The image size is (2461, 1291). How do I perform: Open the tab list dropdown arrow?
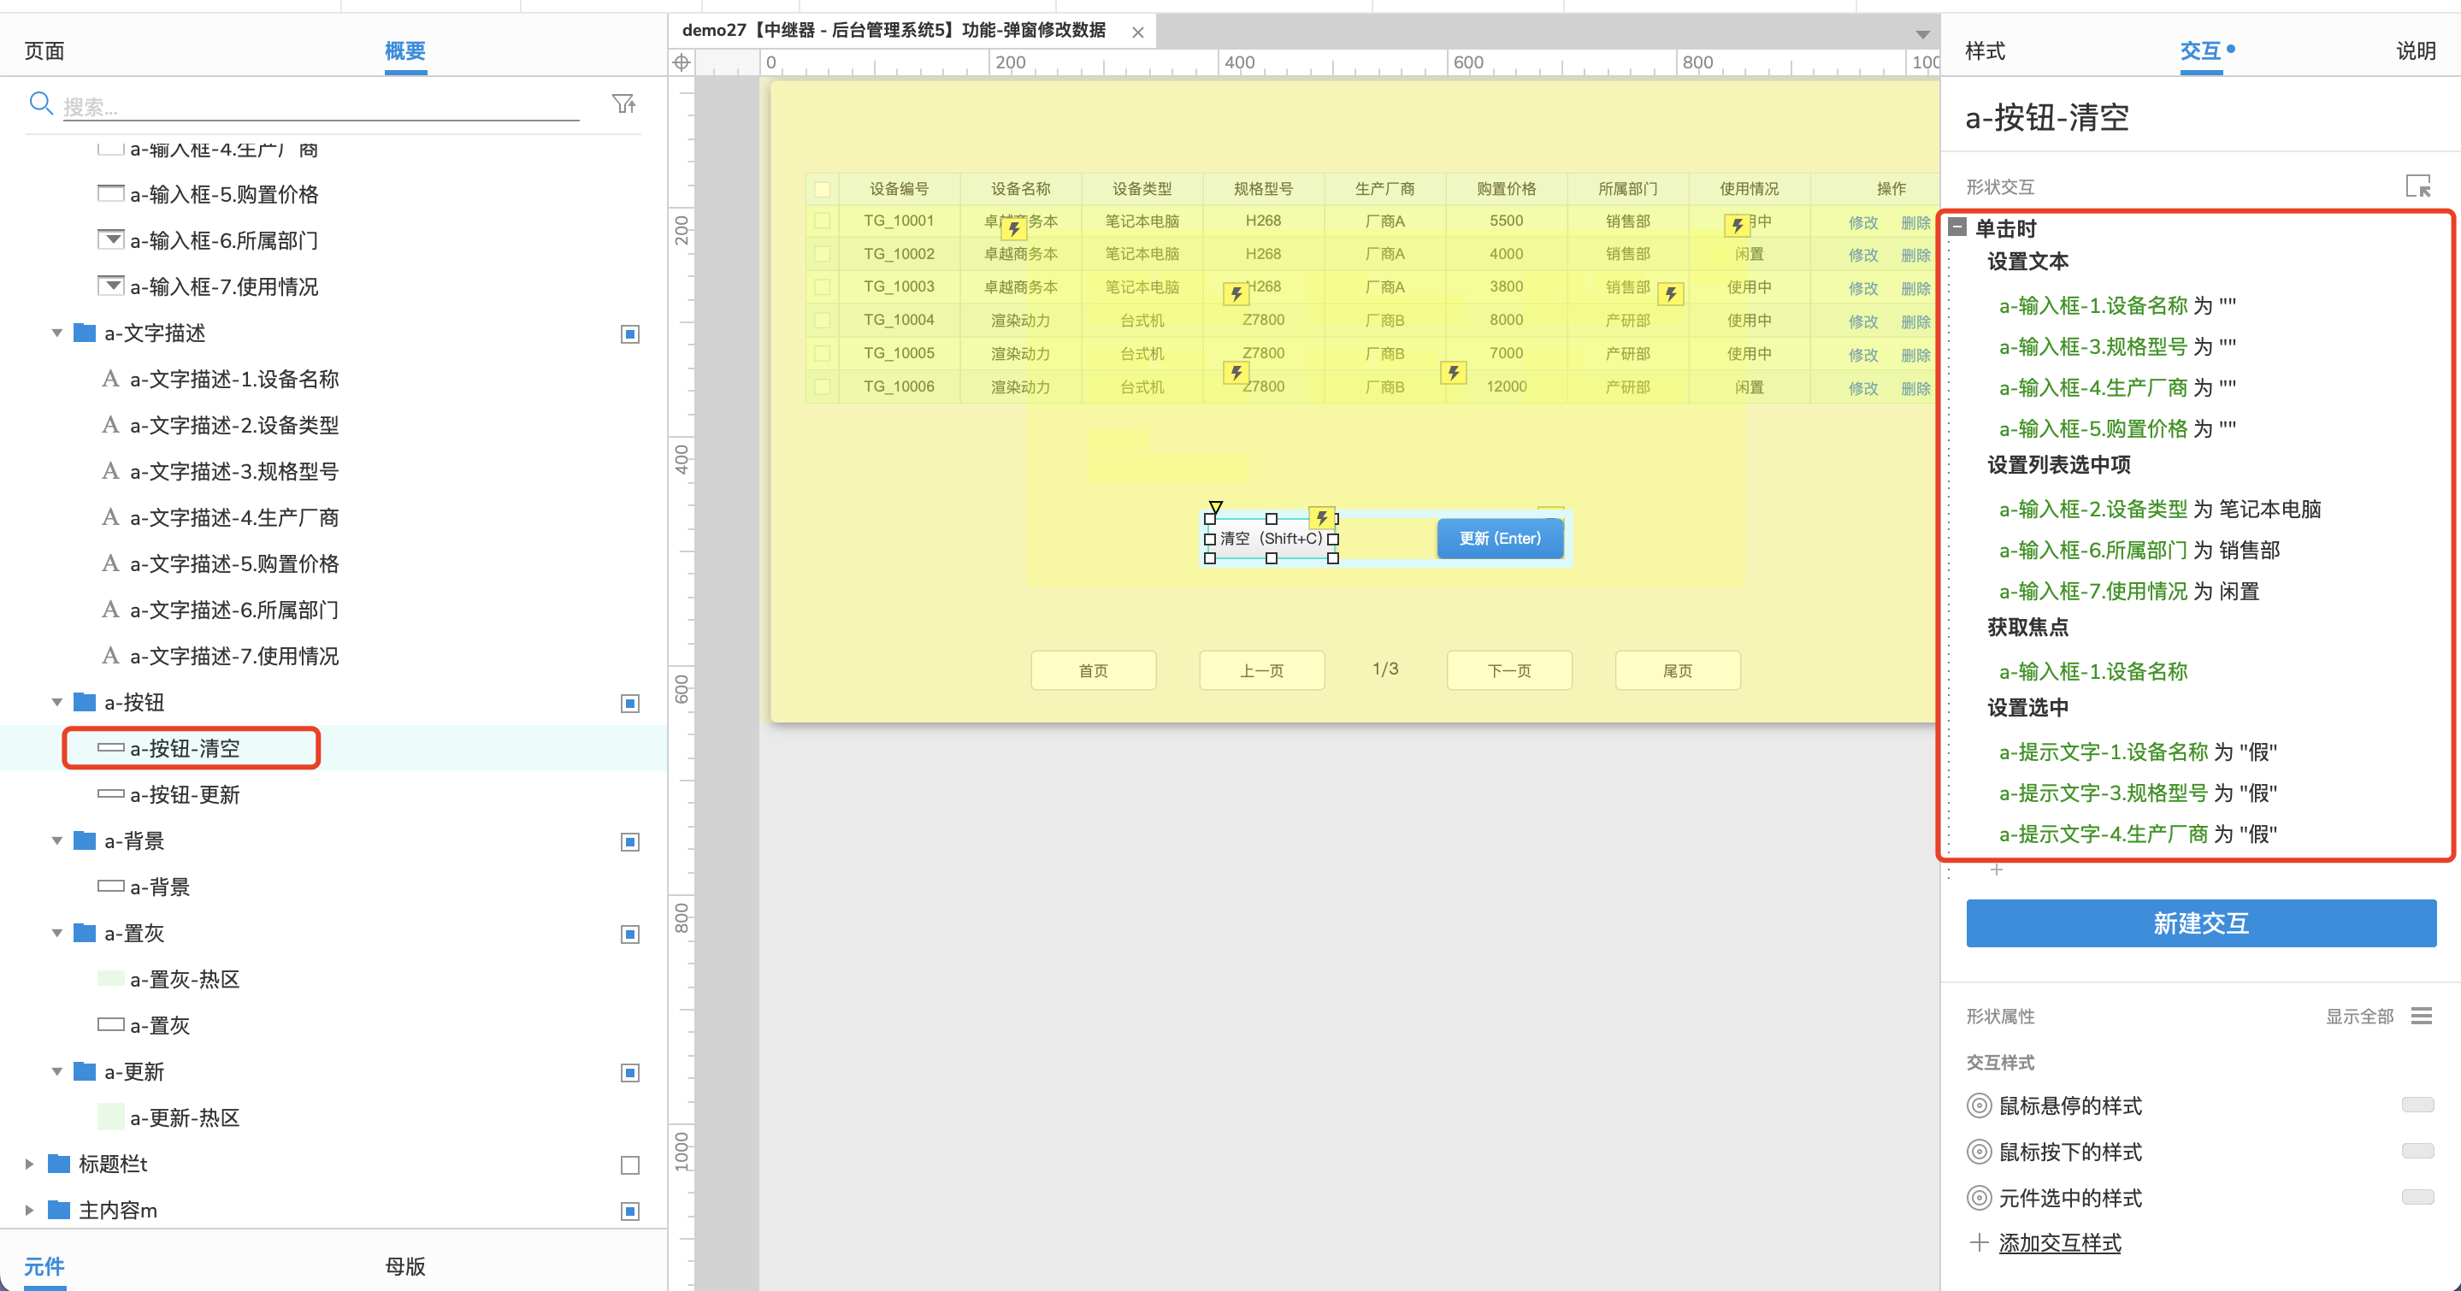(1922, 34)
